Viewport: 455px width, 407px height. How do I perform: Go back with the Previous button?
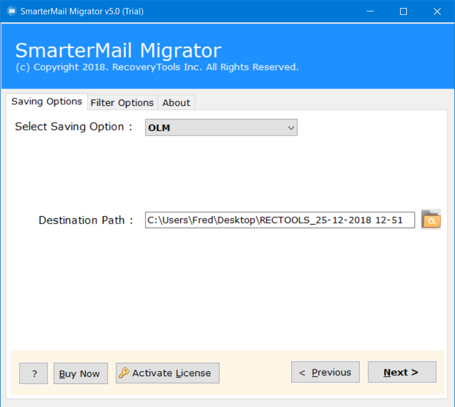pyautogui.click(x=325, y=372)
